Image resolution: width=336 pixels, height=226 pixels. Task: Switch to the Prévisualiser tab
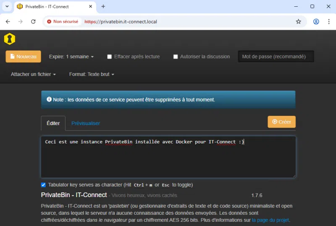pyautogui.click(x=86, y=123)
